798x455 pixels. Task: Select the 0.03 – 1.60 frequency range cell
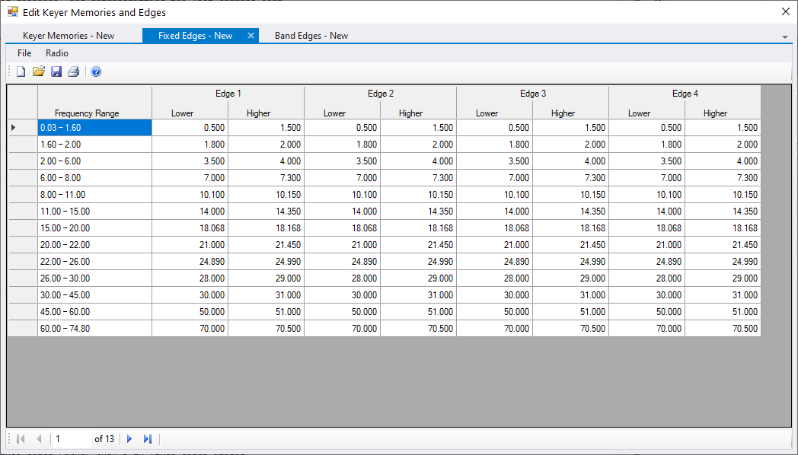pos(94,128)
